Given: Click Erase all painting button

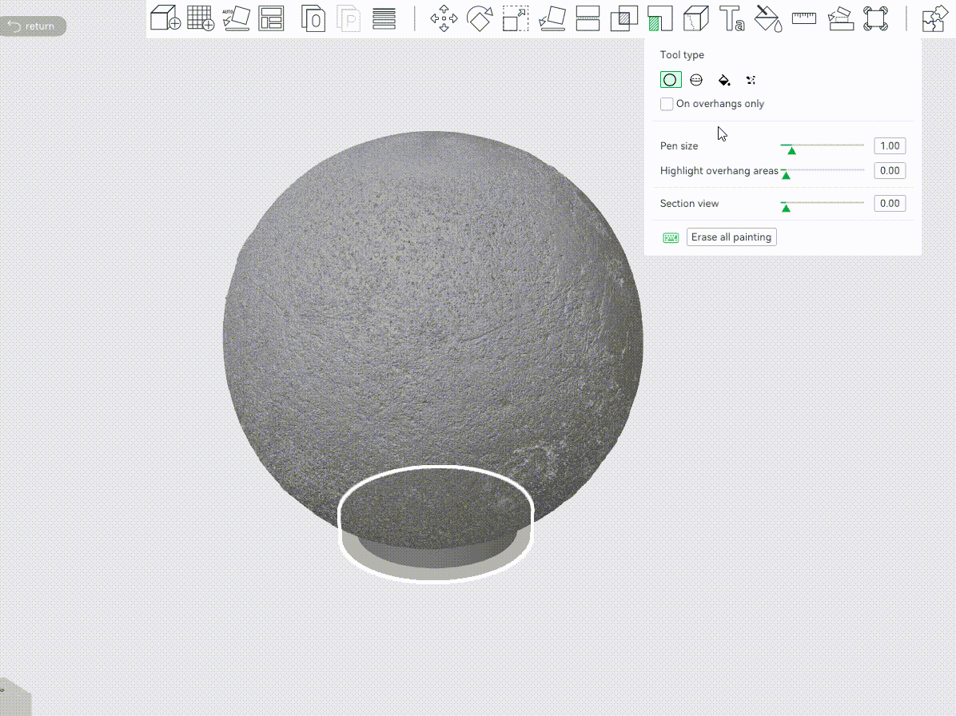Looking at the screenshot, I should 731,237.
